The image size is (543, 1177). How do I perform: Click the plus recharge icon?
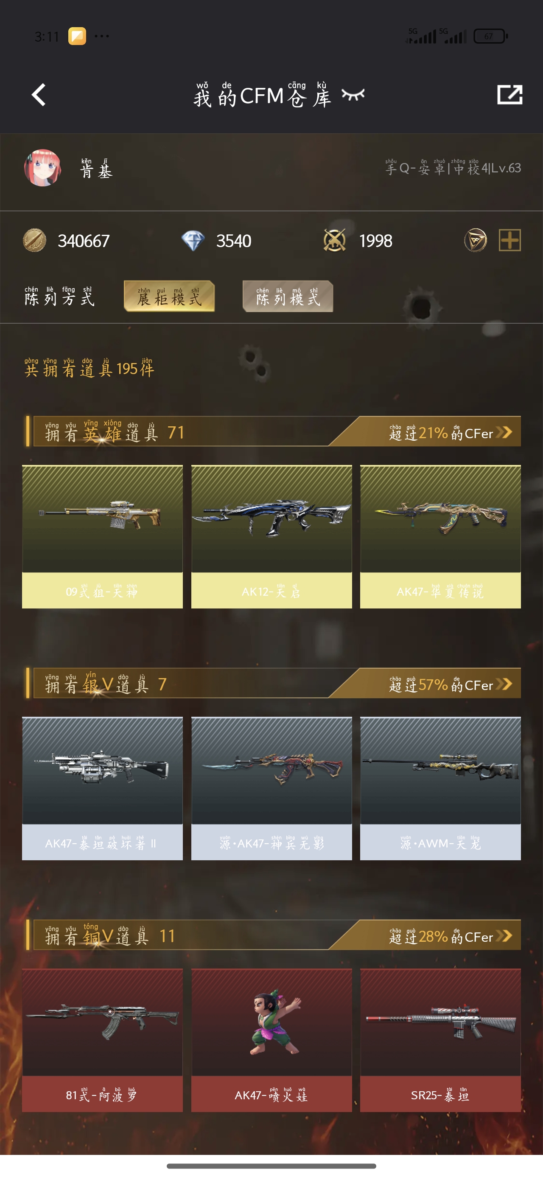(509, 240)
